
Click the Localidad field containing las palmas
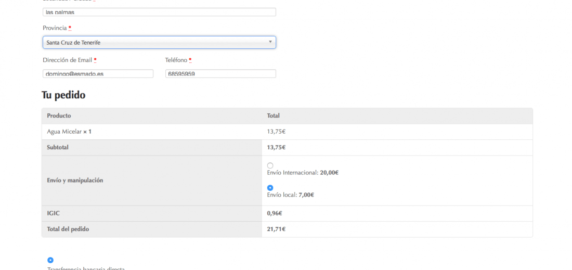(x=159, y=12)
